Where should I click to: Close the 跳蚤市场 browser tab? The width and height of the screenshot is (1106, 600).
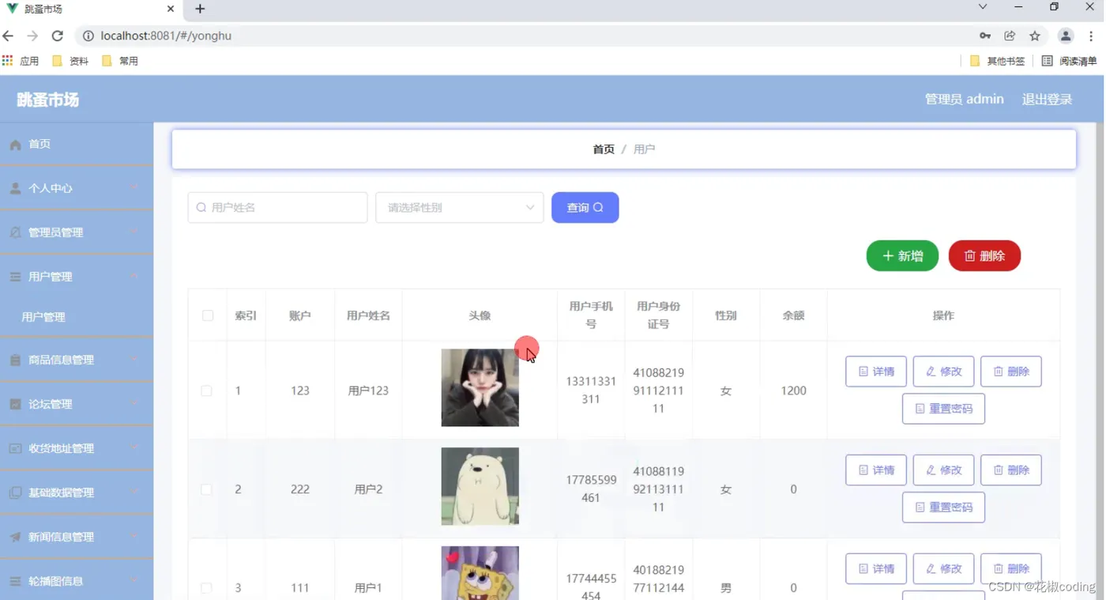[x=171, y=9]
